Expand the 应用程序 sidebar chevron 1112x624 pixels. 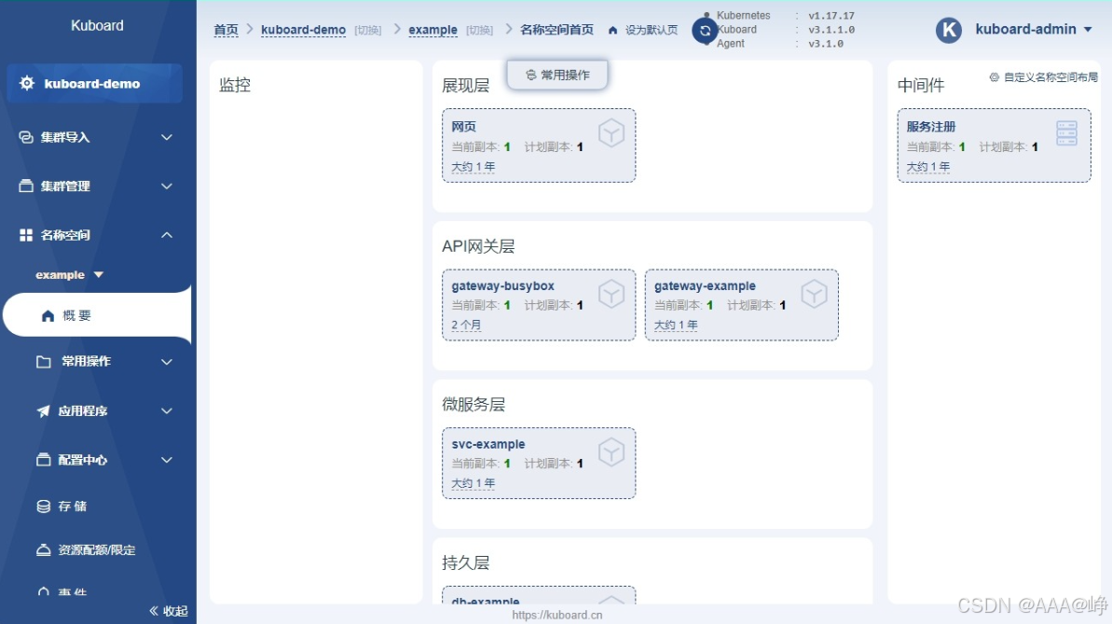coord(167,410)
